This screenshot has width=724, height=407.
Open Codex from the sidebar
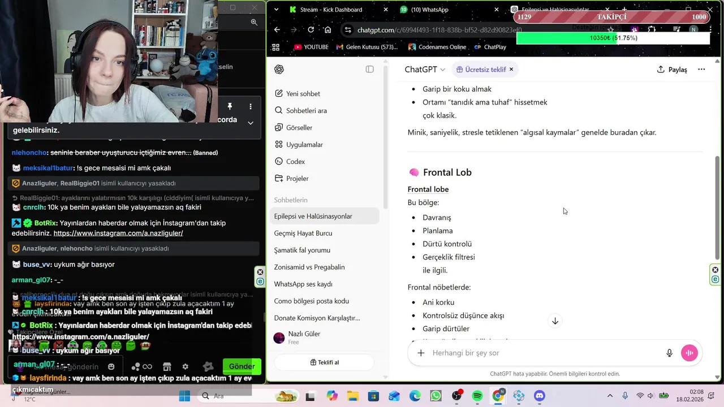[x=325, y=162]
